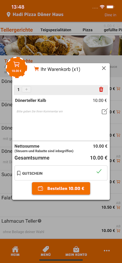Change the Dine in order type

[110, 15]
